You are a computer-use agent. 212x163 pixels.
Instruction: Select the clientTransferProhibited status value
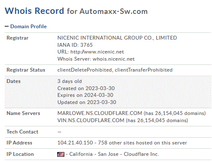tap(143, 70)
